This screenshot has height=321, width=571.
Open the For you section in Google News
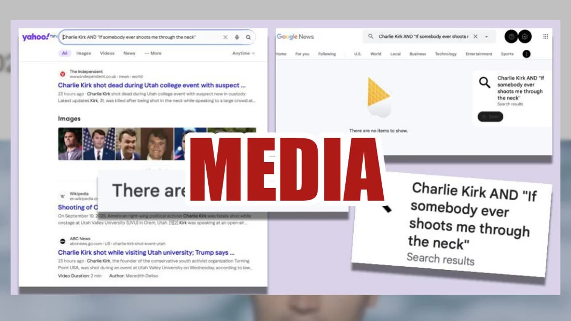click(302, 54)
